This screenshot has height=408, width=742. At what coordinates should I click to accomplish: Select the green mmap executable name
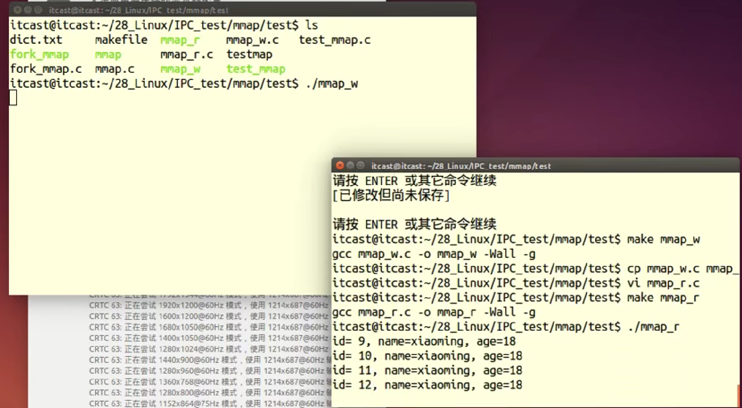point(108,55)
